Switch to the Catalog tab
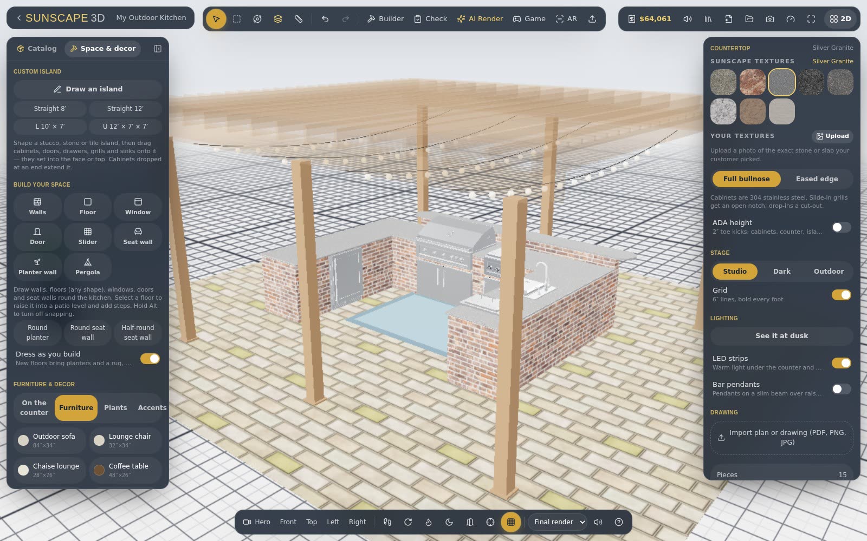 pos(36,49)
